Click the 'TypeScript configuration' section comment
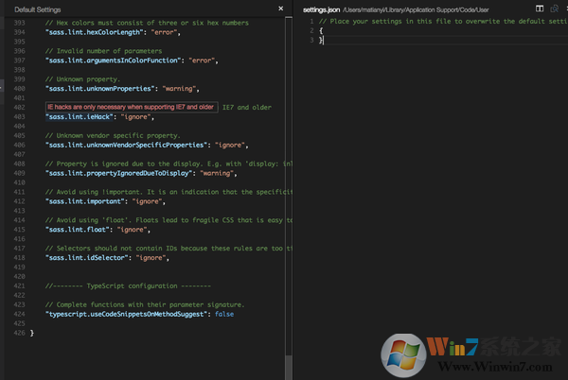568x380 pixels. (128, 286)
